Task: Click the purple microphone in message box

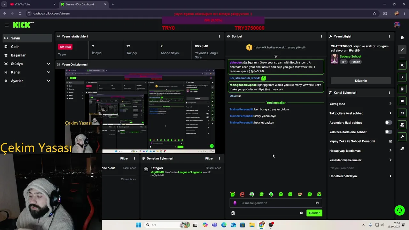Action: click(x=235, y=203)
